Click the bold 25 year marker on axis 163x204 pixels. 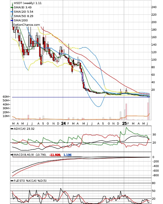124,123
